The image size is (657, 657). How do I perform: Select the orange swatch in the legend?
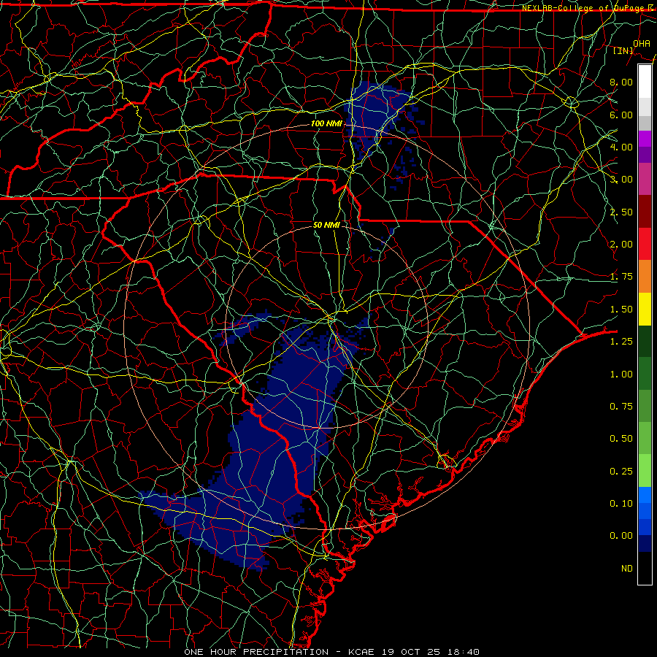pyautogui.click(x=645, y=277)
